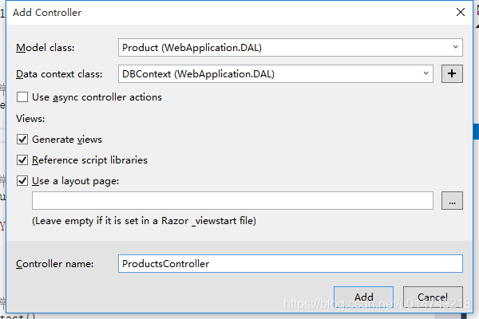
Task: Open the Data context class dropdown
Action: coord(275,73)
